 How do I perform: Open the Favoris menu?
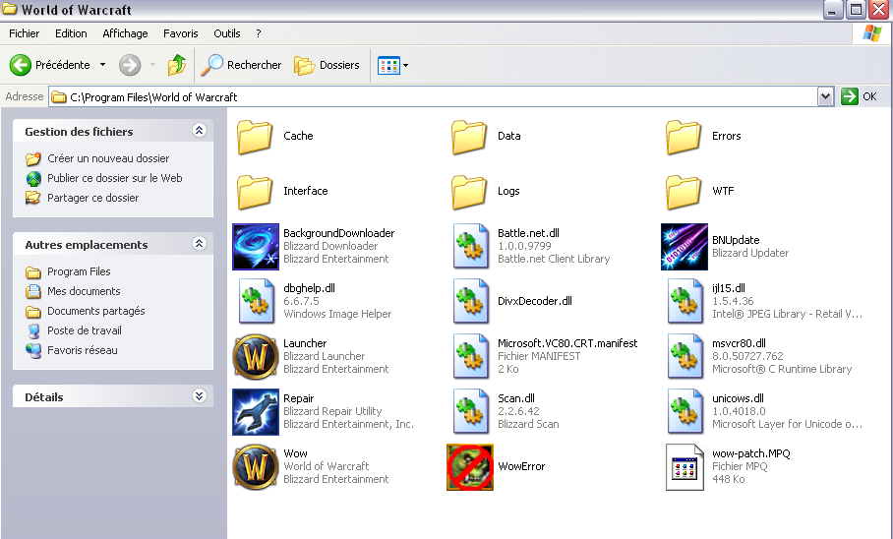181,33
